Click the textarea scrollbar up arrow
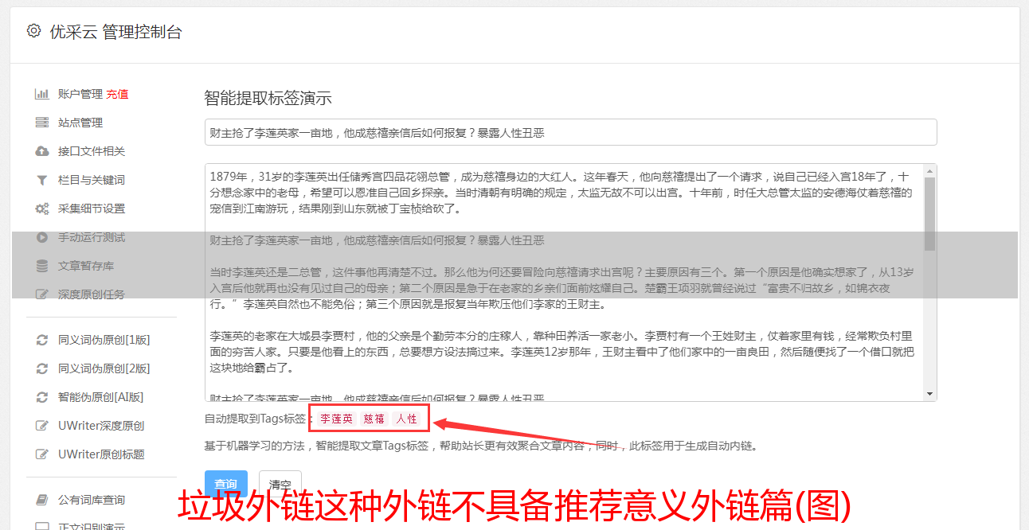The height and width of the screenshot is (530, 1029). 929,171
